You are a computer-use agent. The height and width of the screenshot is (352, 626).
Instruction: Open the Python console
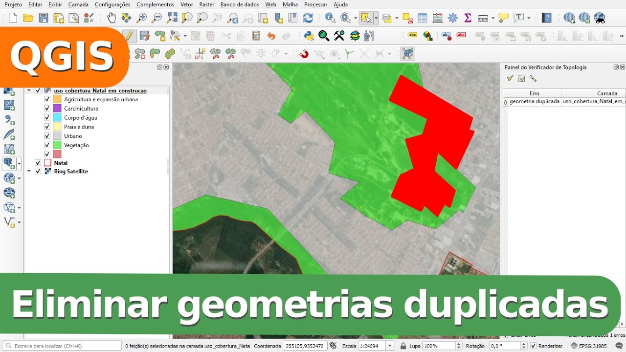pos(309,36)
